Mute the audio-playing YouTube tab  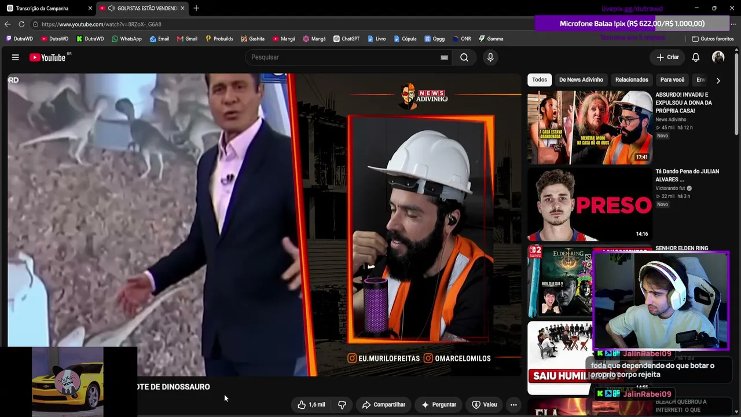tap(111, 8)
